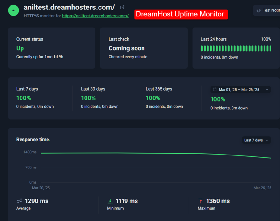The width and height of the screenshot is (280, 221).
Task: Click the average response time icon
Action: click(19, 201)
